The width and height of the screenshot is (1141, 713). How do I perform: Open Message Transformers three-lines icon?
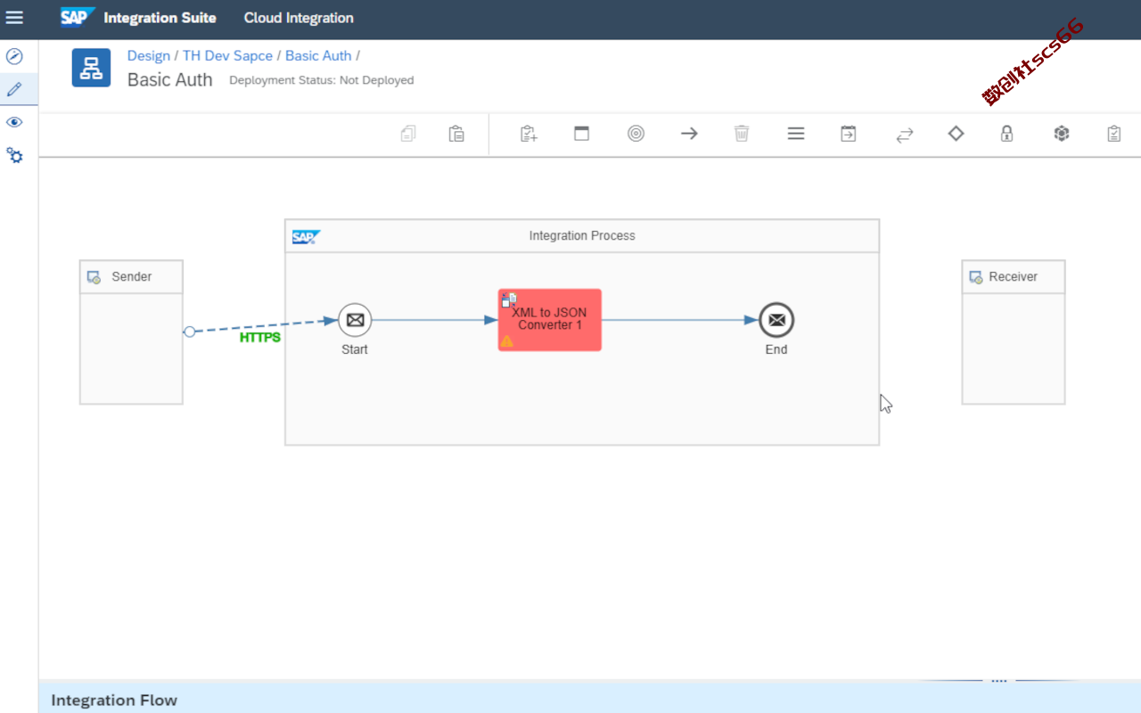coord(796,134)
